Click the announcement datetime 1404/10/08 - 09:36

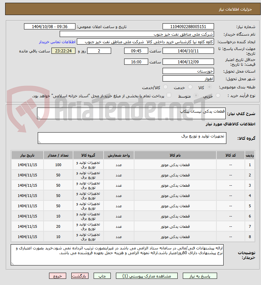tap(50, 26)
